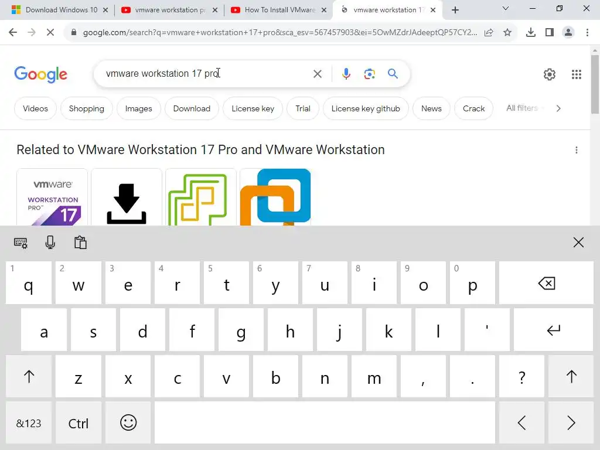Open the download arrow thumbnail
The height and width of the screenshot is (450, 600).
pos(127,197)
